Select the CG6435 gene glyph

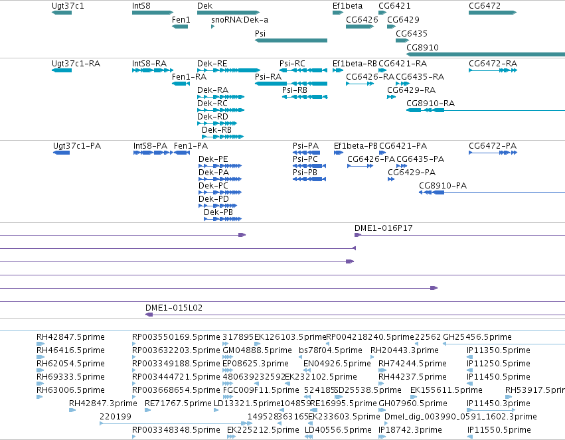(402, 40)
